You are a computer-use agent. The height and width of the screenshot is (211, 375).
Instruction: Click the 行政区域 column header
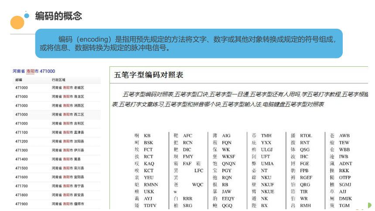(x=58, y=80)
